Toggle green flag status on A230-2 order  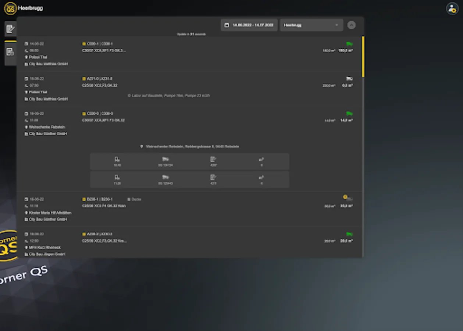[x=349, y=233]
